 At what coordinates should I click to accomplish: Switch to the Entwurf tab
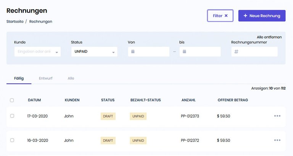pyautogui.click(x=45, y=78)
